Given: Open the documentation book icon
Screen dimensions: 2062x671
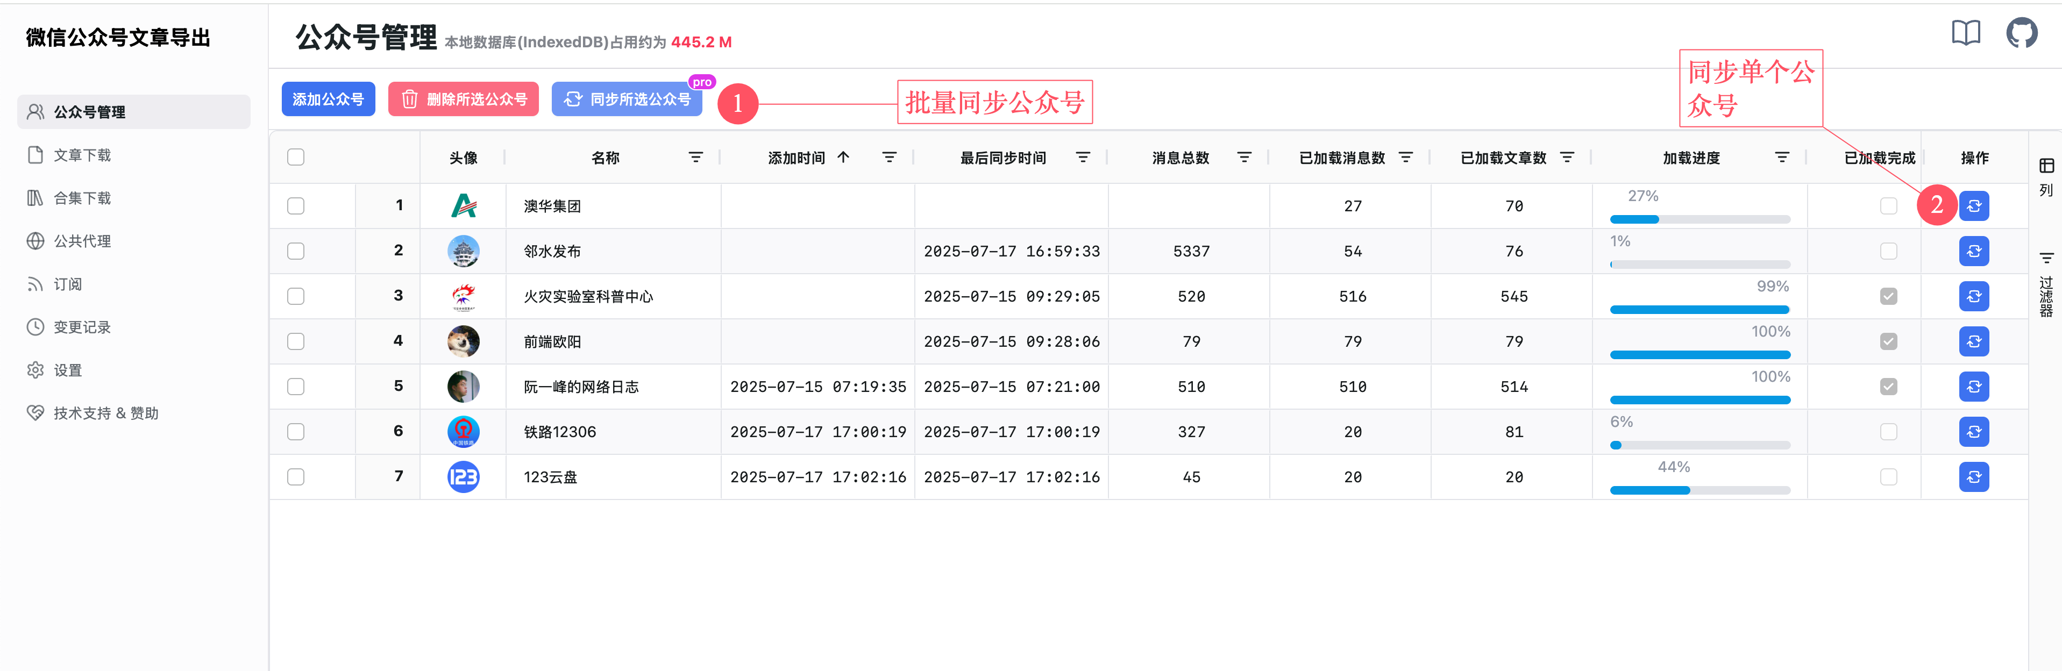Looking at the screenshot, I should coord(1965,33).
